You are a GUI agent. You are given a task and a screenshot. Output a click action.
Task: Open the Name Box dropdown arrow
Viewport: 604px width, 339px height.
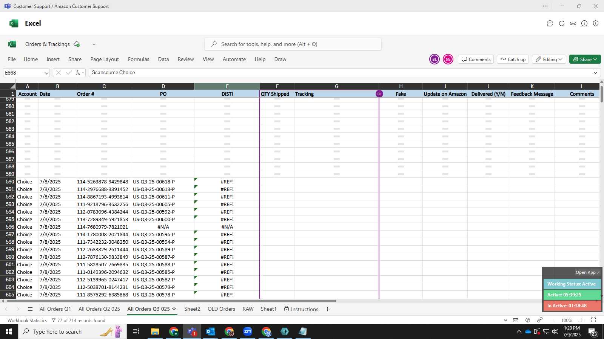point(46,73)
